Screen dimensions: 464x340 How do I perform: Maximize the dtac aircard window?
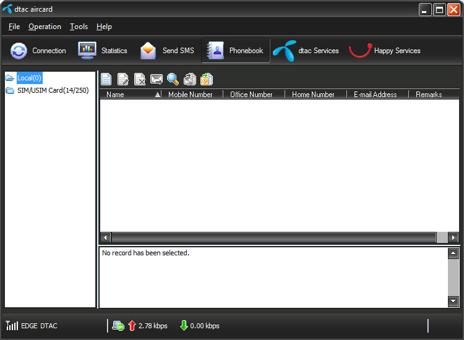[439, 10]
